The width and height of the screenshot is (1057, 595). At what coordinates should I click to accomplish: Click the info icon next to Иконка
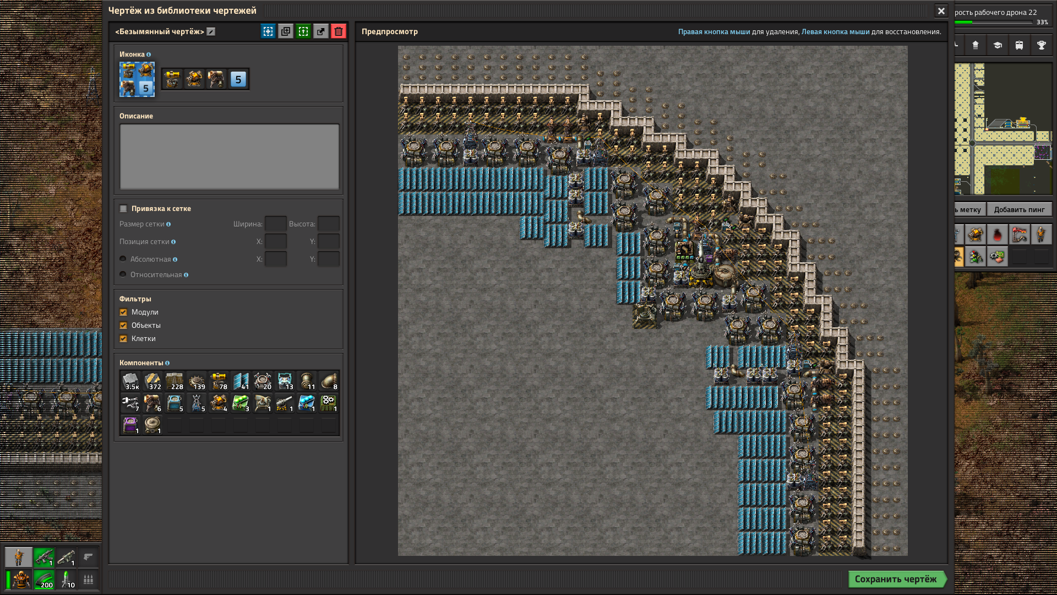click(149, 55)
